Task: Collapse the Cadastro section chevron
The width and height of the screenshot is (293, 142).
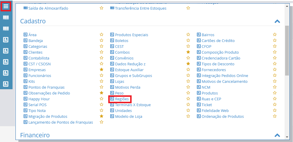Action: pos(277,21)
